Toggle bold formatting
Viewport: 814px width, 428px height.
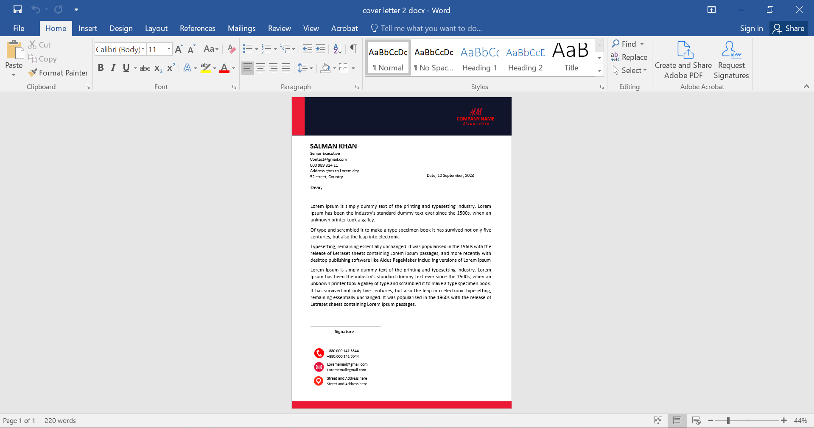point(101,68)
